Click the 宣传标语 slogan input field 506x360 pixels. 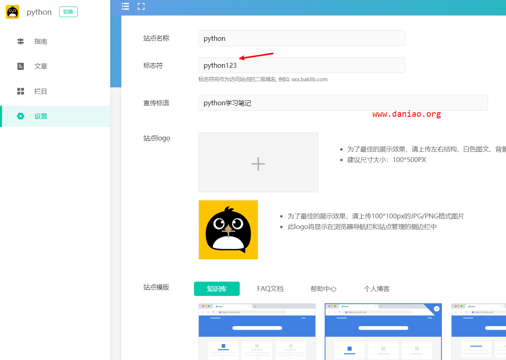tap(343, 103)
